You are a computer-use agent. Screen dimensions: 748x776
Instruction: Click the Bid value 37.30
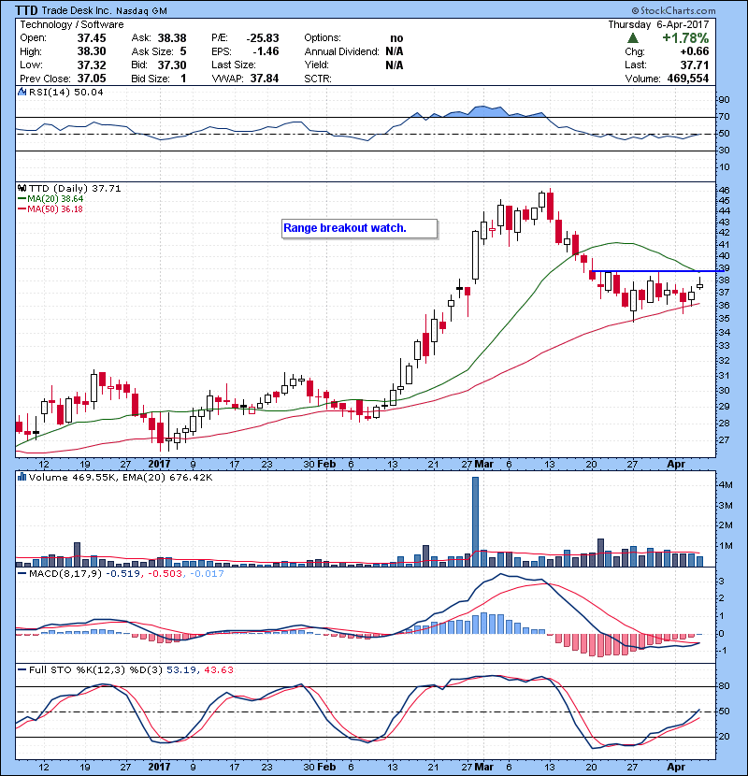[x=172, y=65]
